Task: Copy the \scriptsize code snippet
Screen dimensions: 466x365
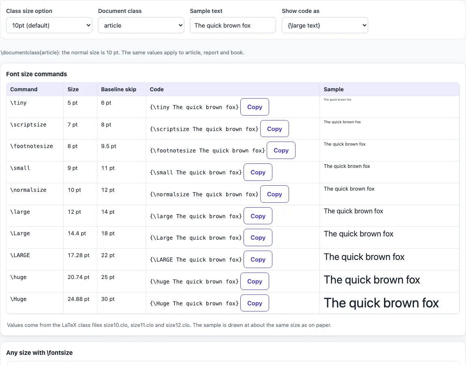Action: click(274, 129)
